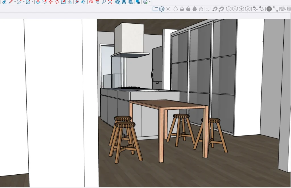Viewport: 291px width, 188px height.
Task: Select the Paint Bucket tool
Action: (x=84, y=2)
